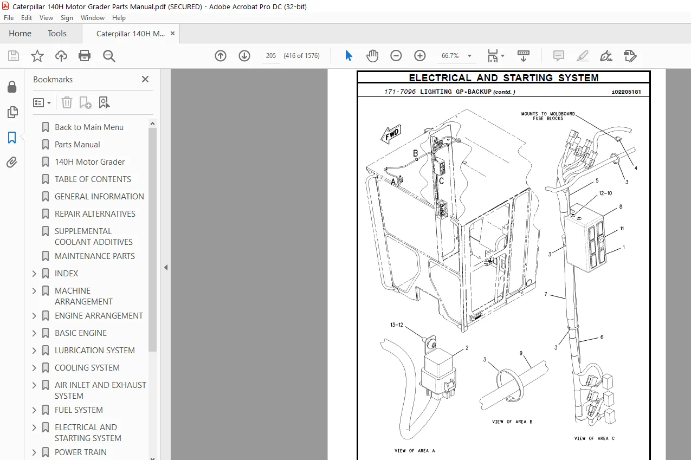The image size is (691, 460).
Task: Delete the selected bookmark
Action: 67,102
